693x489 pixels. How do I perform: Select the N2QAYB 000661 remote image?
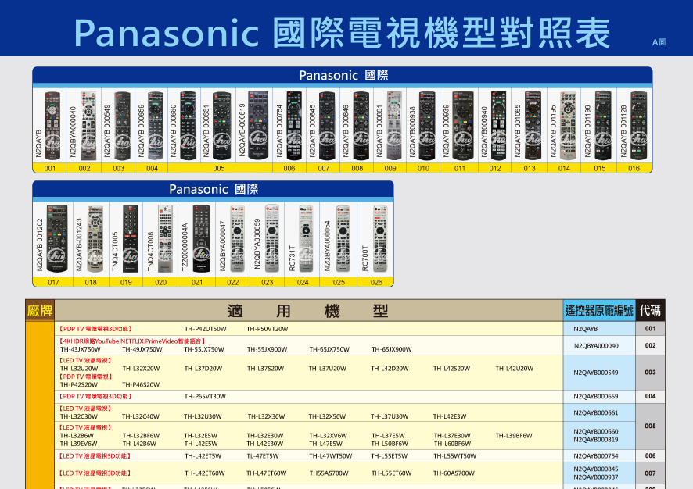coord(222,125)
